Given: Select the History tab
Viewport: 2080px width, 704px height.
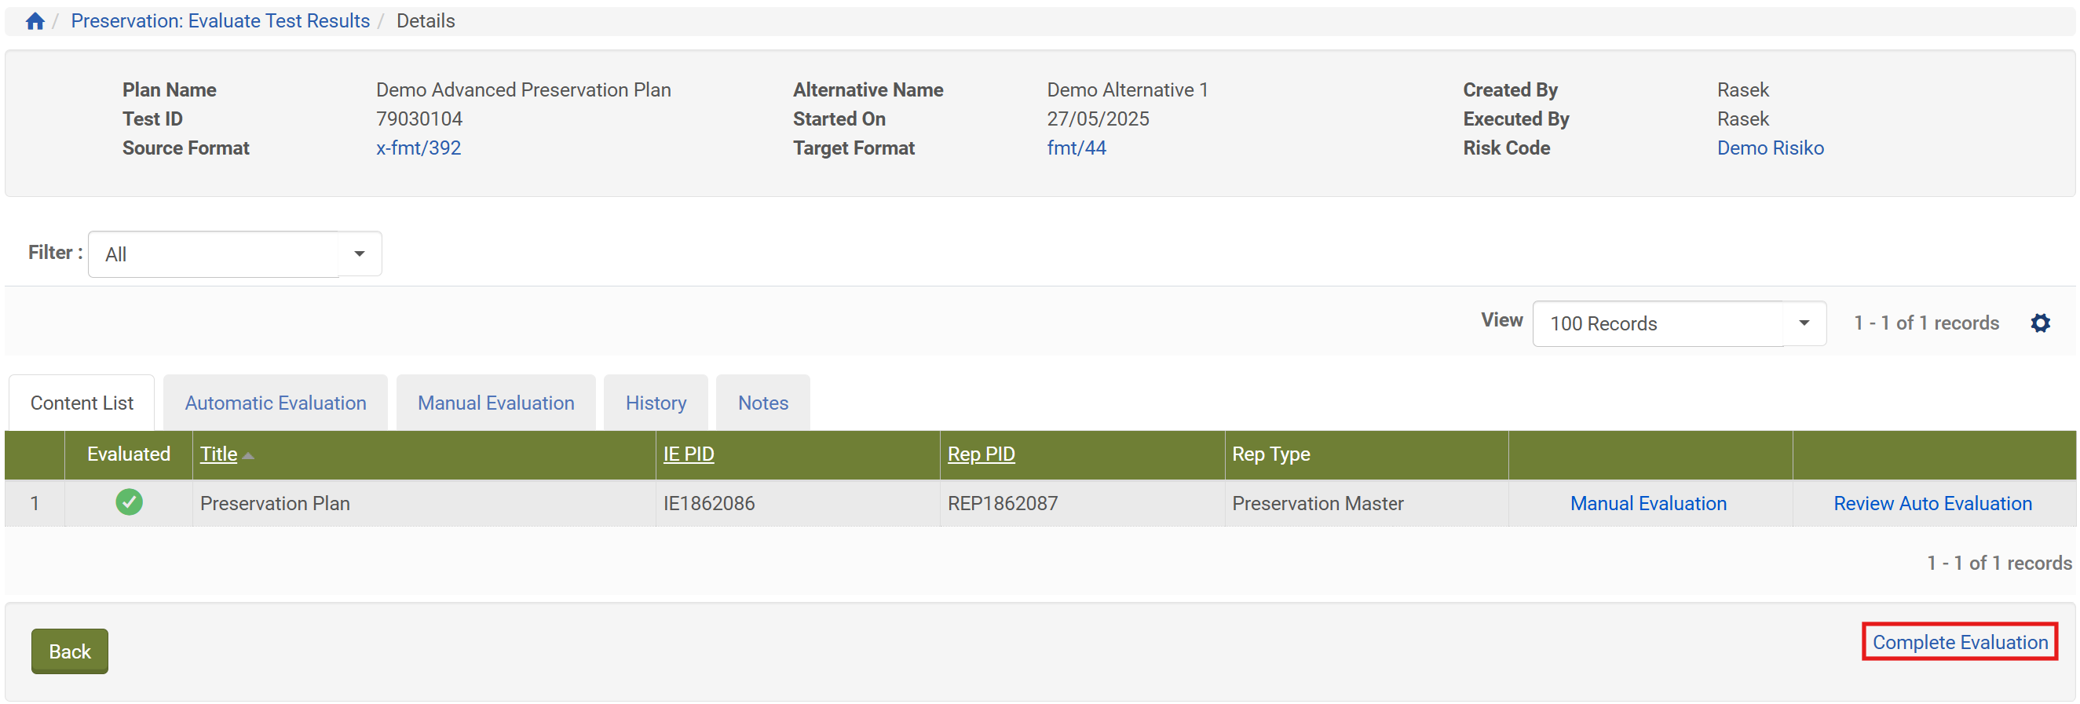Looking at the screenshot, I should [x=656, y=403].
